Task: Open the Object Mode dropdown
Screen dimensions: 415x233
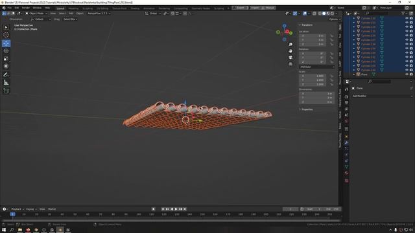Action: (36, 13)
